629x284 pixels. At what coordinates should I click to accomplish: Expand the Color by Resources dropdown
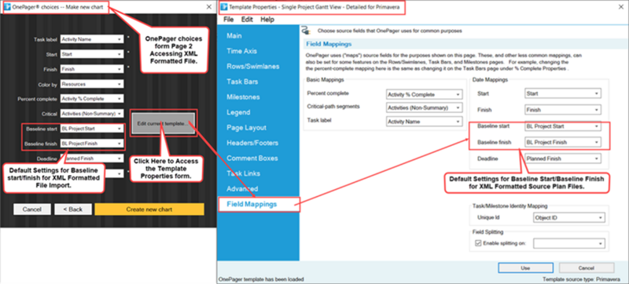click(x=92, y=84)
